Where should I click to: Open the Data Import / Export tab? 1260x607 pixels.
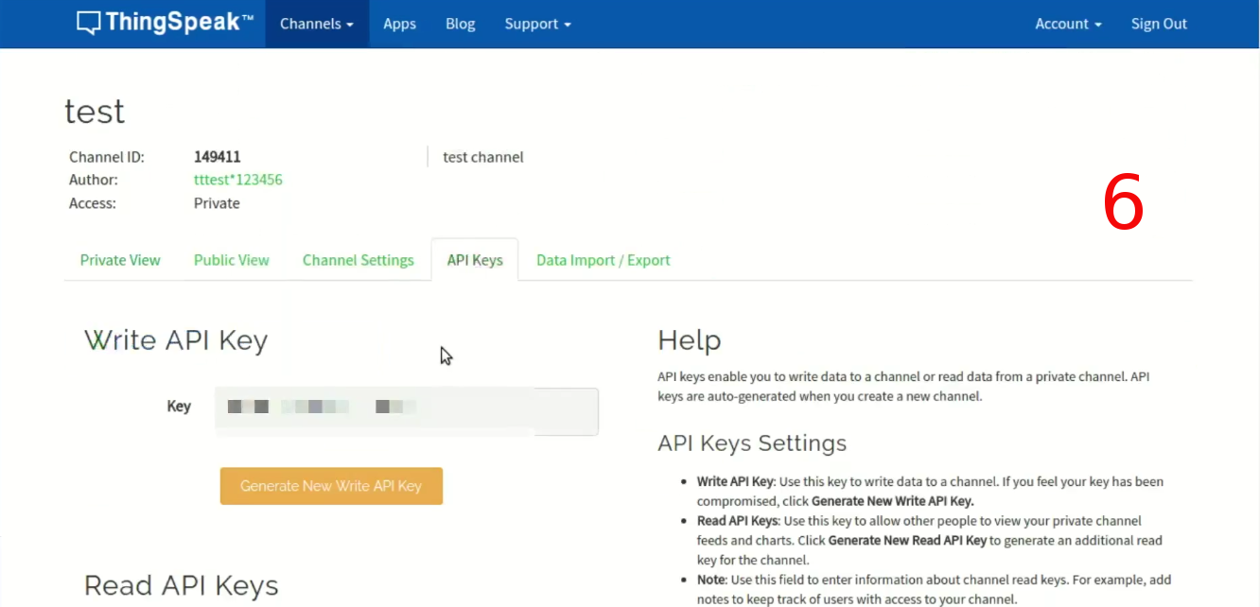click(x=604, y=260)
